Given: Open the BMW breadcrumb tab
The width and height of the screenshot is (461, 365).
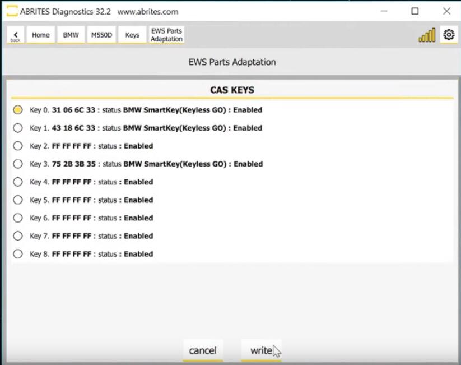Looking at the screenshot, I should coord(71,35).
